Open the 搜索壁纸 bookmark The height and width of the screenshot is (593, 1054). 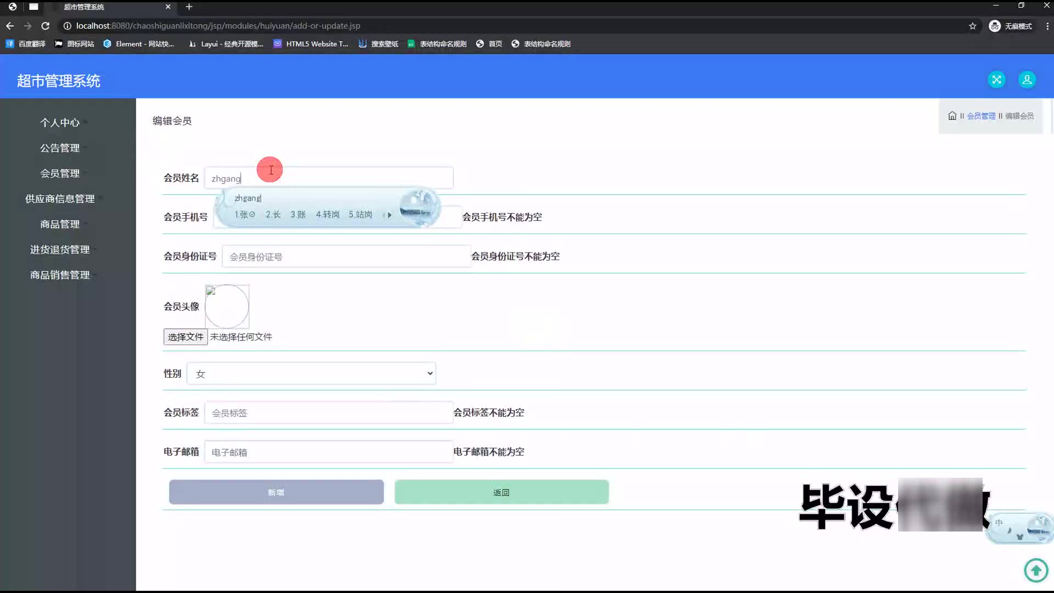point(378,44)
